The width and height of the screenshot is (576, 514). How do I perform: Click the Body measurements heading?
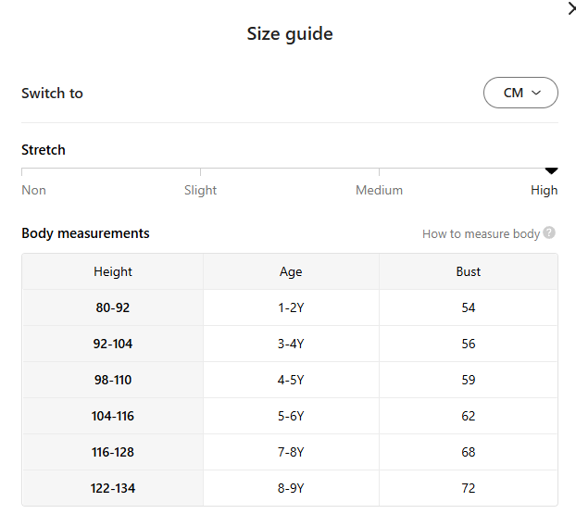[x=85, y=233]
